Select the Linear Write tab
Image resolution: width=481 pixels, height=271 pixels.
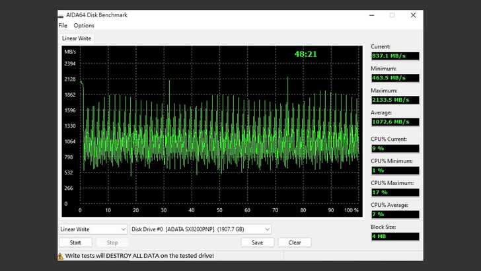tap(77, 38)
